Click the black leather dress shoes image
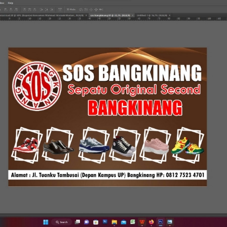Screen dimensions: 227x227 coord(59,147)
